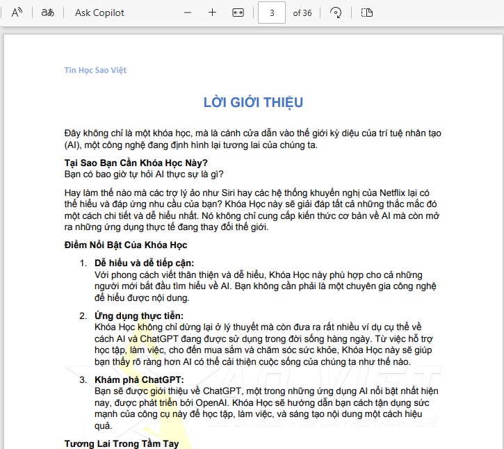Select list item "Ứng dụng thực tiễn"
Screen dimensions: 504x449
coord(138,316)
